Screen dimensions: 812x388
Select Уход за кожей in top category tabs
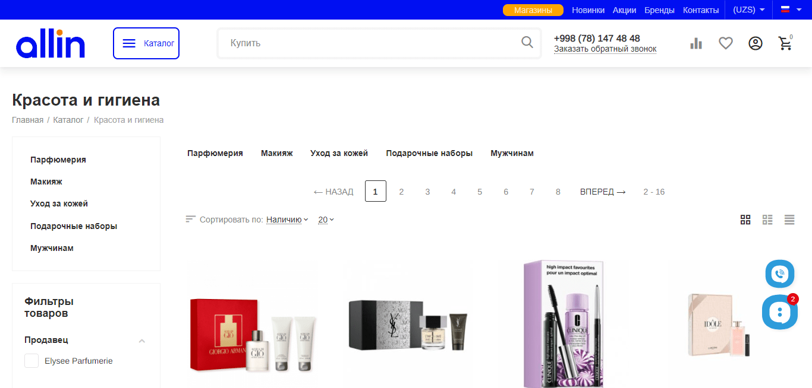click(x=339, y=153)
